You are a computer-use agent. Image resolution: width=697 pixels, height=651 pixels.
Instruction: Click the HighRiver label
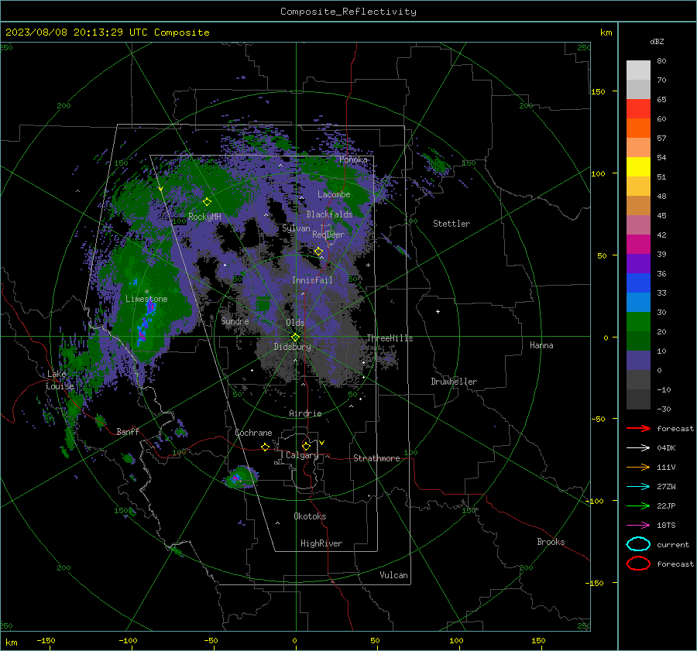pos(321,543)
